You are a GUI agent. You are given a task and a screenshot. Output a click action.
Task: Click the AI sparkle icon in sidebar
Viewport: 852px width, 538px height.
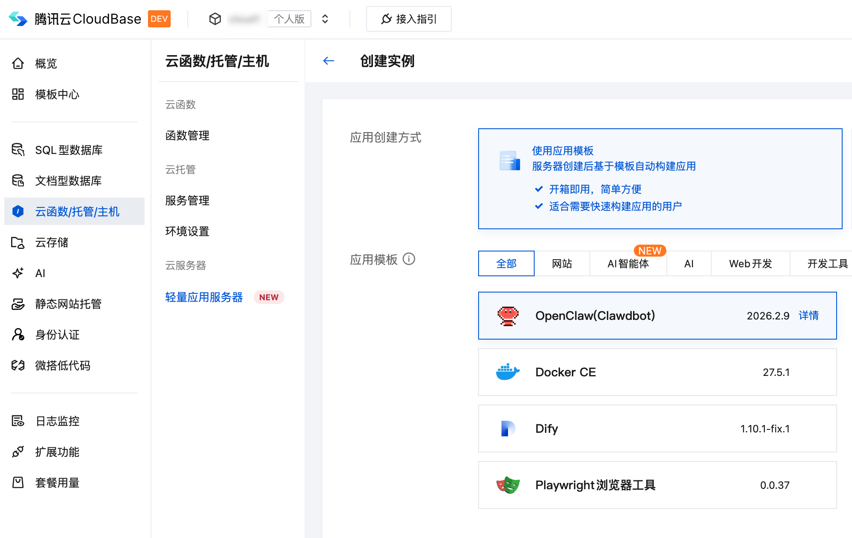coord(18,273)
